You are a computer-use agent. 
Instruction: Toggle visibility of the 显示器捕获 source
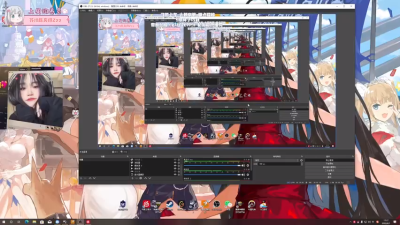pyautogui.click(x=175, y=174)
